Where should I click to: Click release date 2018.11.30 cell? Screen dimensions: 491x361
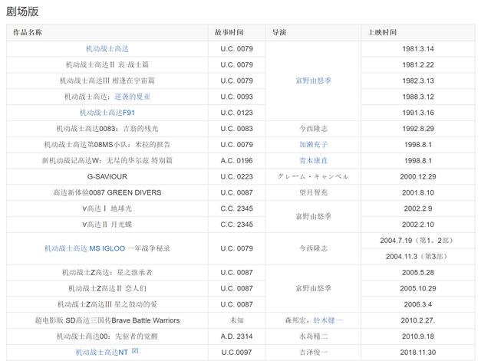[418, 353]
